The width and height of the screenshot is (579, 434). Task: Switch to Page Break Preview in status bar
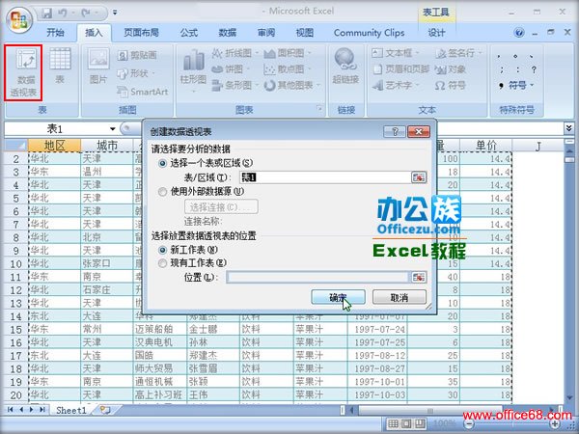(x=419, y=423)
